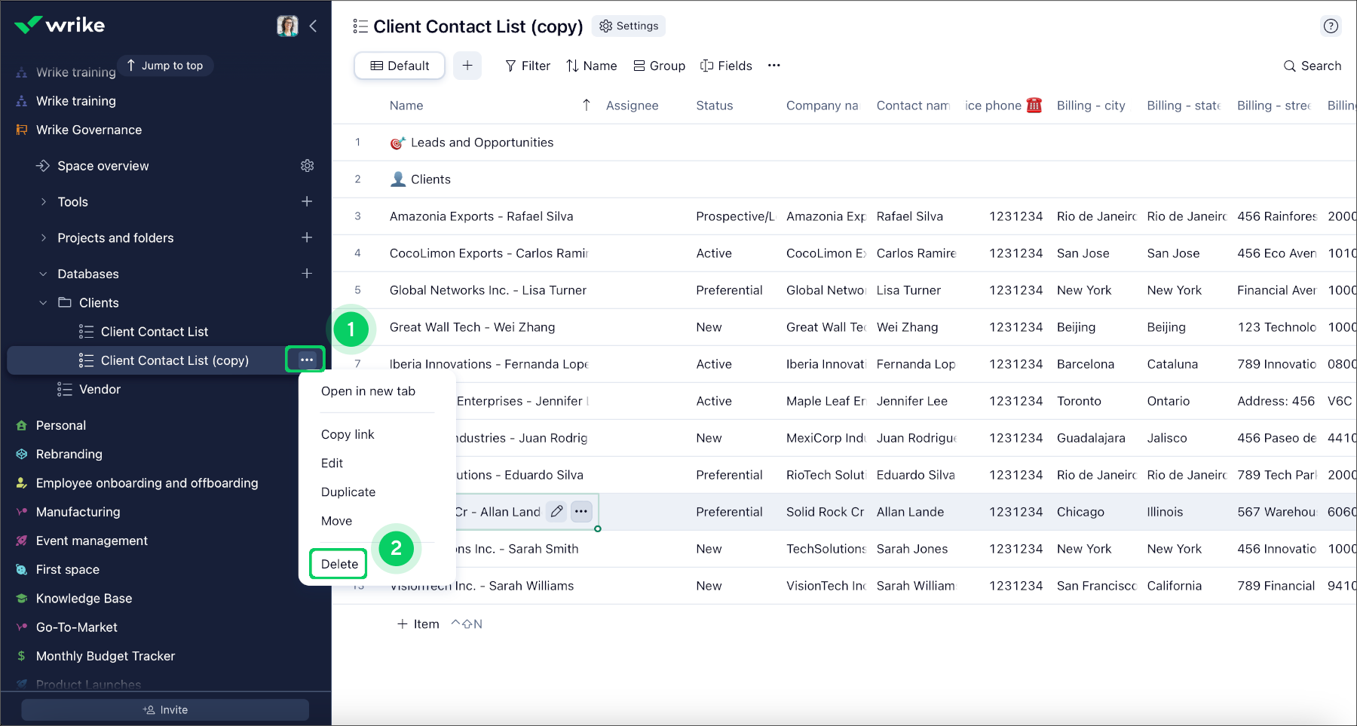The image size is (1357, 726).
Task: Open Space overview gear settings
Action: point(307,166)
